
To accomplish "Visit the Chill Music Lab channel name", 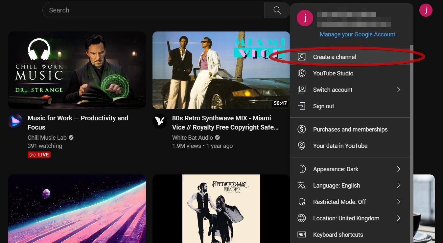I will coord(47,138).
